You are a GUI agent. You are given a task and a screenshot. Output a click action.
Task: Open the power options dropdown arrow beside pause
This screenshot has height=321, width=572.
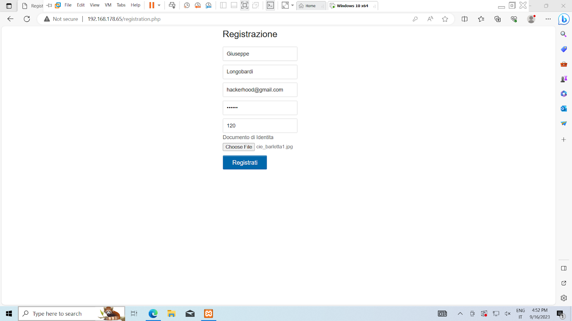tap(159, 5)
